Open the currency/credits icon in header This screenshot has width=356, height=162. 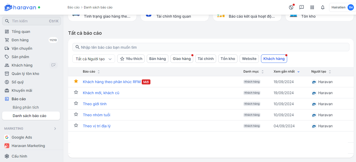(x=291, y=7)
